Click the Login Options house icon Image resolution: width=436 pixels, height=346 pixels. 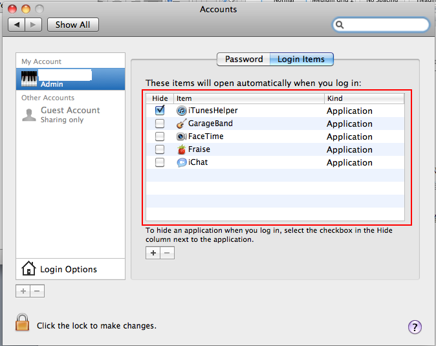click(x=28, y=268)
